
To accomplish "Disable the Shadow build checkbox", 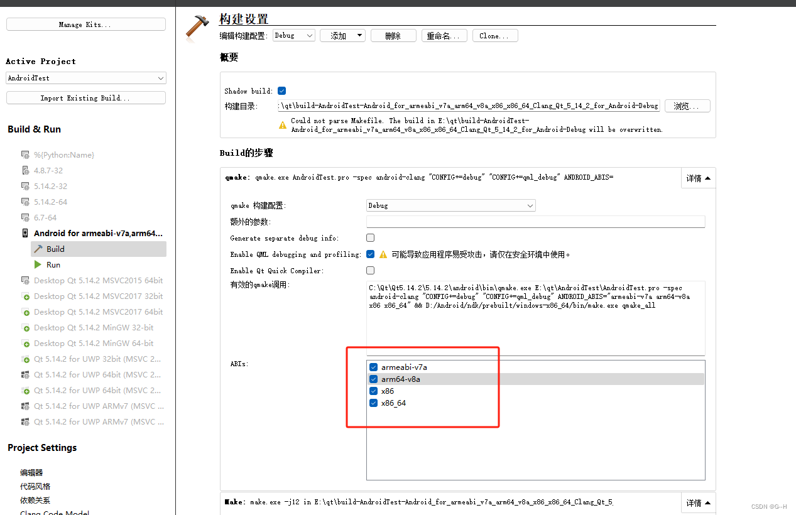I will [281, 90].
